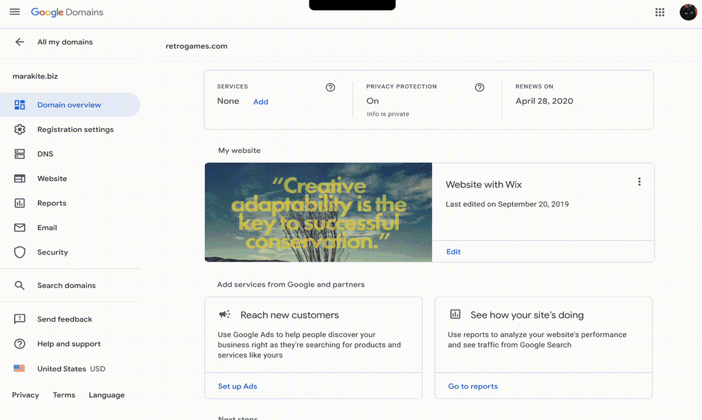Image resolution: width=702 pixels, height=420 pixels.
Task: Click the website preview thumbnail image
Action: [x=318, y=212]
